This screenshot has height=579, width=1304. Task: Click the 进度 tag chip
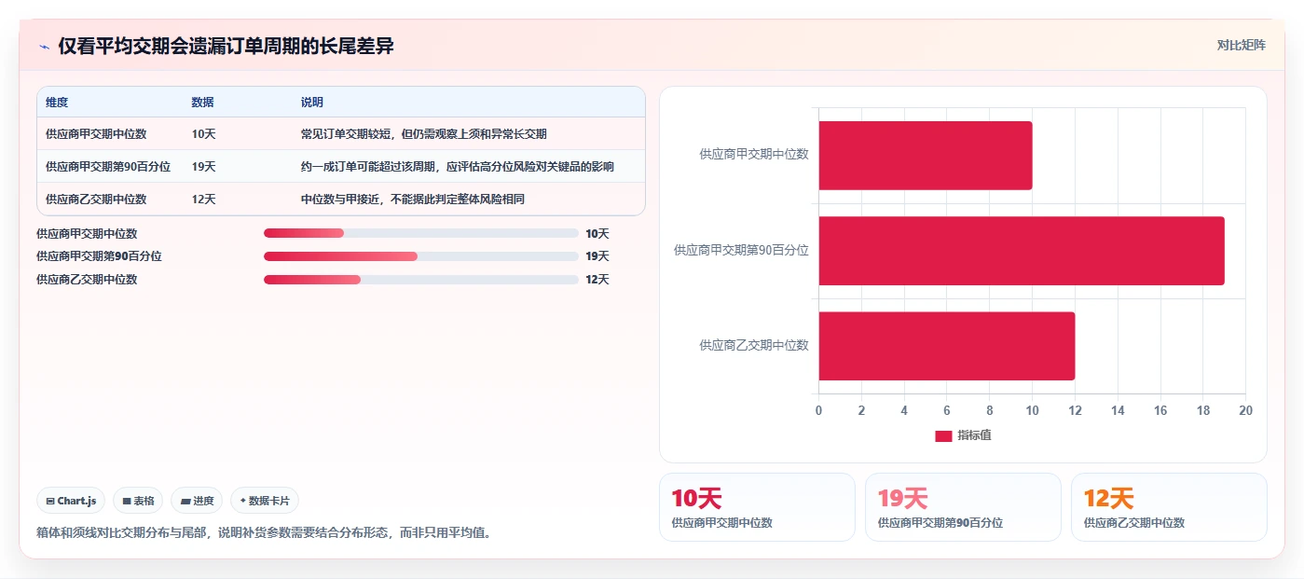tap(197, 501)
